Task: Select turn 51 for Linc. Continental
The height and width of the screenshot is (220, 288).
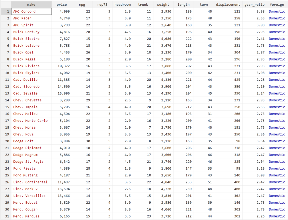Action: [x=204, y=182]
